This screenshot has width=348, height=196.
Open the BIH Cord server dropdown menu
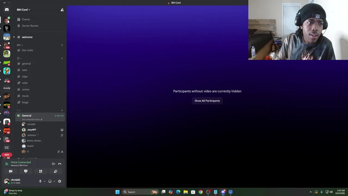(x=24, y=10)
